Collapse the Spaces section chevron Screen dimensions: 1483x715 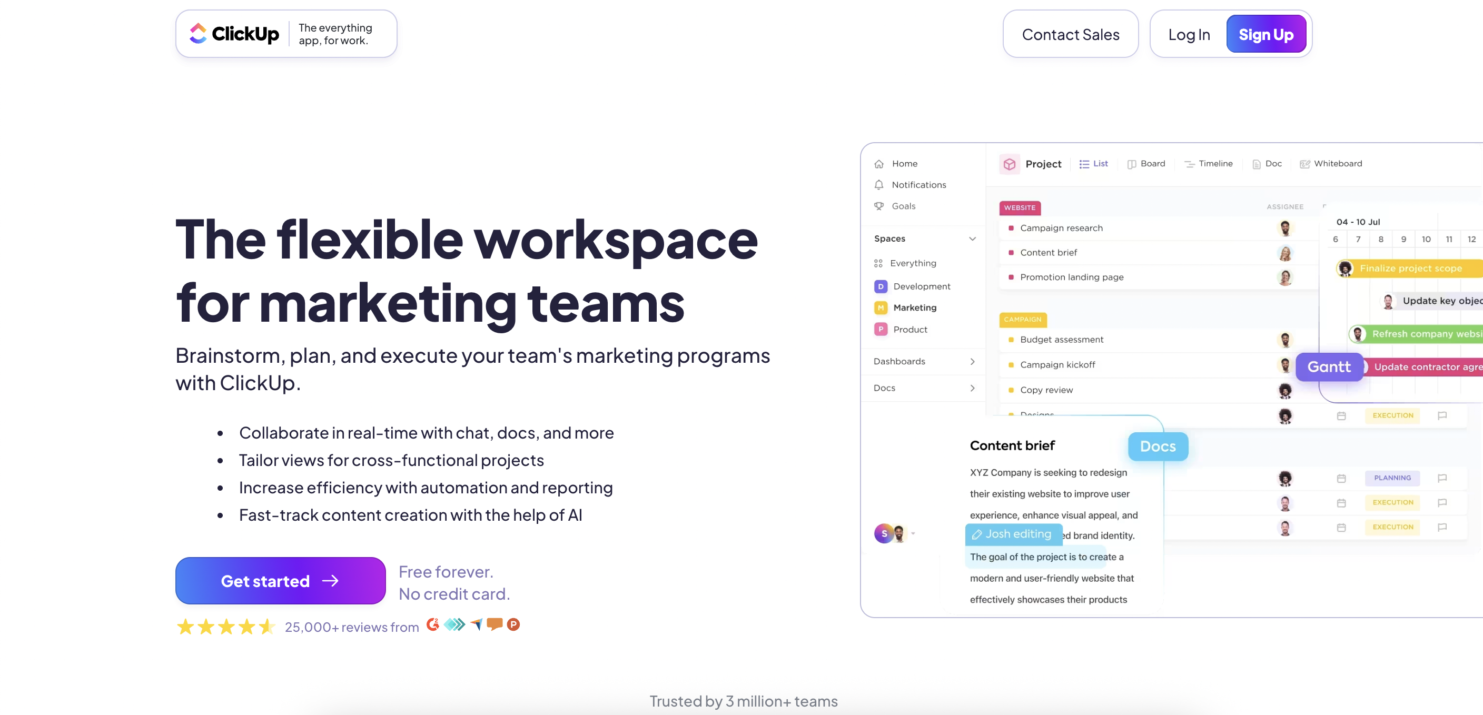click(972, 239)
